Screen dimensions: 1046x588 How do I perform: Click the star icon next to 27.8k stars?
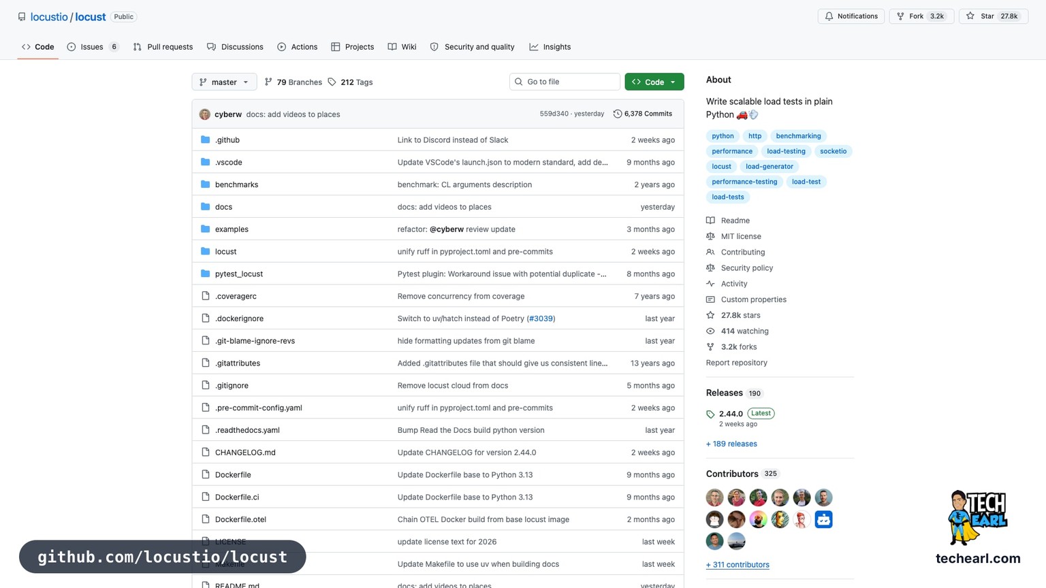click(x=710, y=315)
